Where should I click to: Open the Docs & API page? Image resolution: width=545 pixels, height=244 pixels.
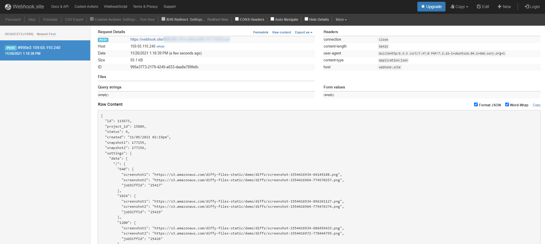(x=60, y=7)
